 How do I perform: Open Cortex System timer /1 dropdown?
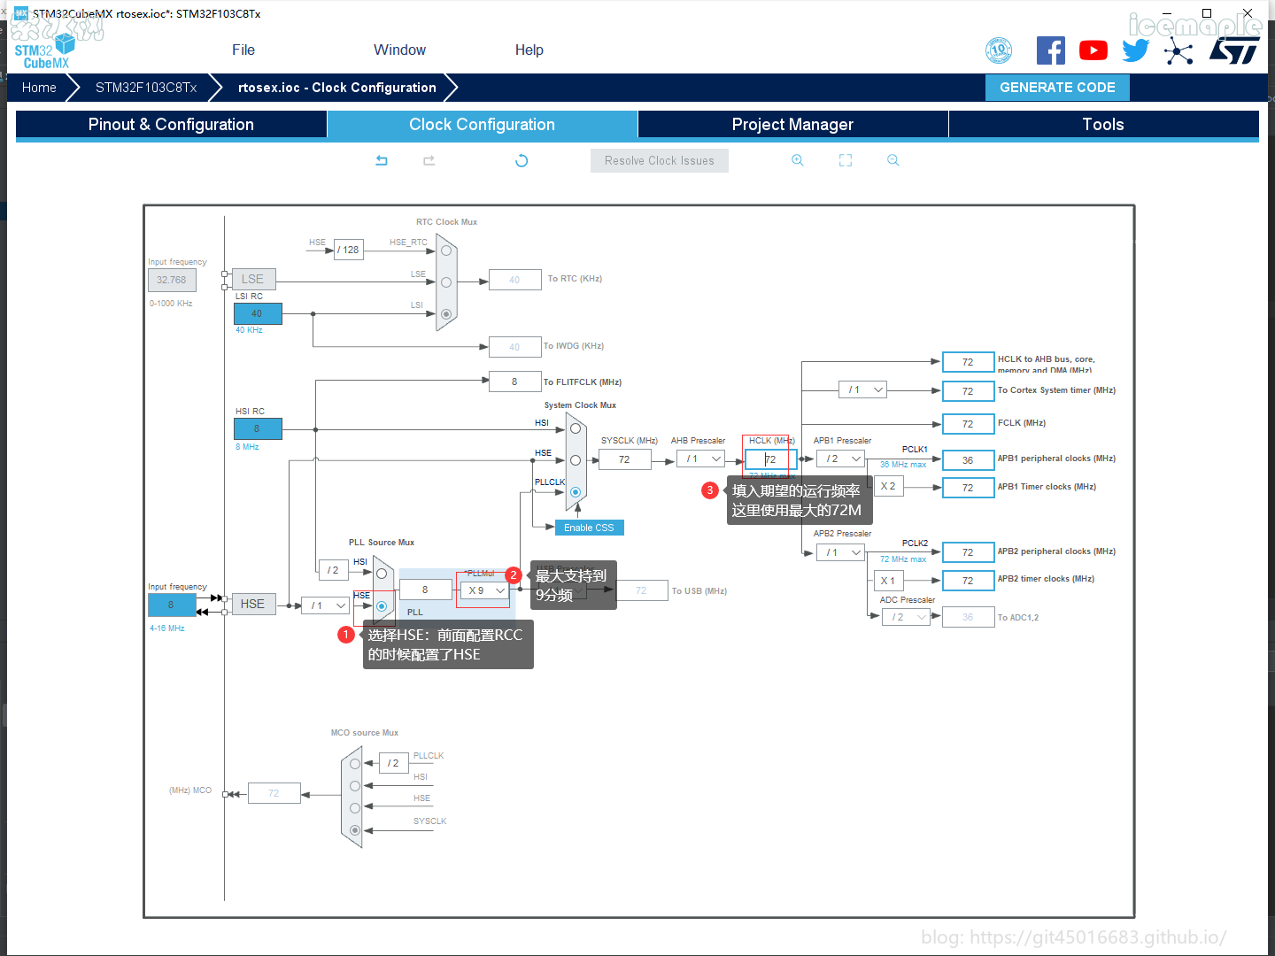point(862,389)
